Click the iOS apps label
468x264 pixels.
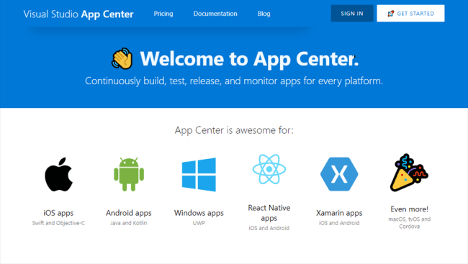[58, 213]
